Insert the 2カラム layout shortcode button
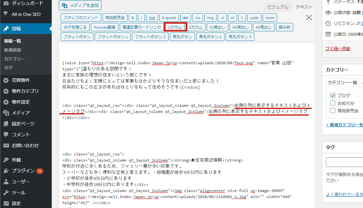The image size is (363, 208). pyautogui.click(x=175, y=27)
